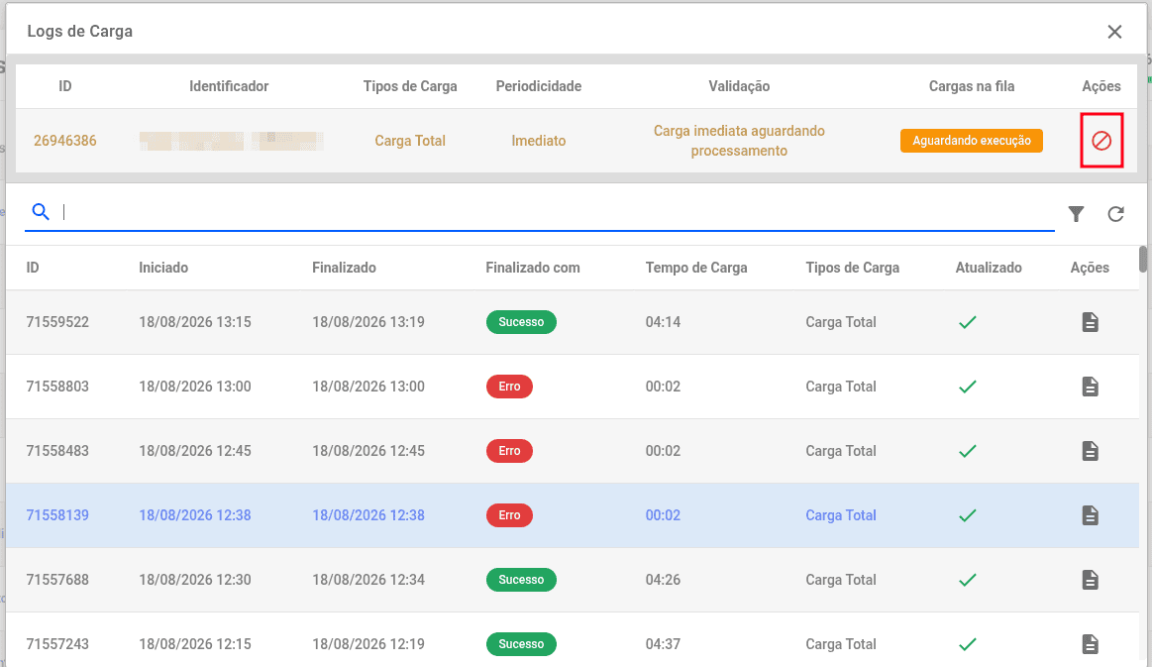Refresh the load logs list
1152x667 pixels.
pos(1115,214)
